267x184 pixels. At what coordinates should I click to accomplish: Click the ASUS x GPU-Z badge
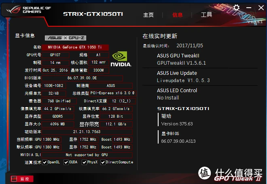(66, 38)
